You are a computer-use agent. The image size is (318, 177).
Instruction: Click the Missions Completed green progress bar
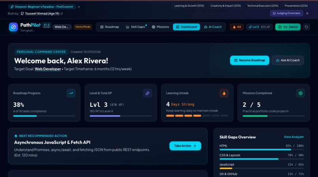click(273, 116)
